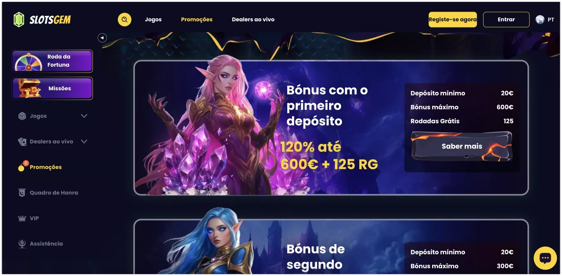Click the yellow search magnifier icon

124,19
